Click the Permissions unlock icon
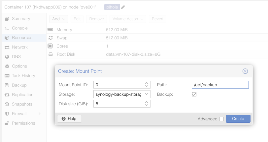 7,123
